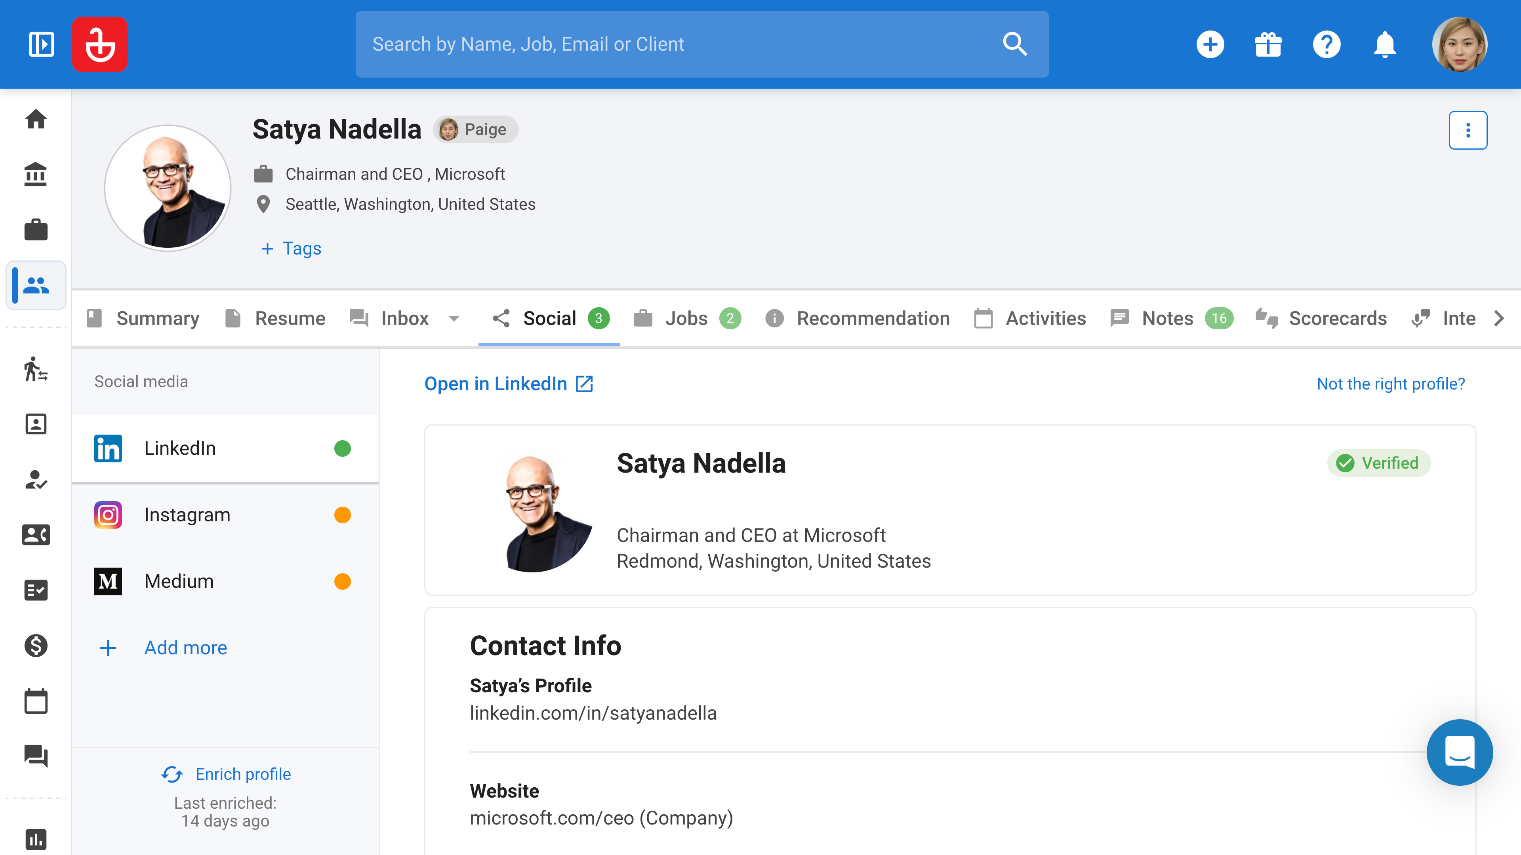This screenshot has height=855, width=1521.
Task: Open the companies bank building icon
Action: point(36,174)
